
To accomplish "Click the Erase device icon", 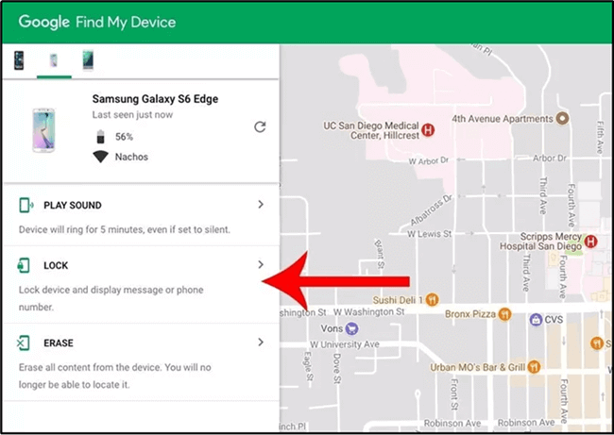I will (x=26, y=343).
